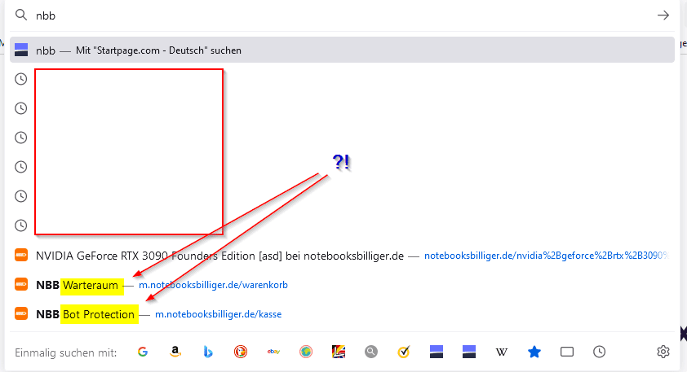The height and width of the screenshot is (372, 687).
Task: Select 'Mit "Startpage.com - Deutsch" suchen' suggestion
Action: tap(342, 50)
